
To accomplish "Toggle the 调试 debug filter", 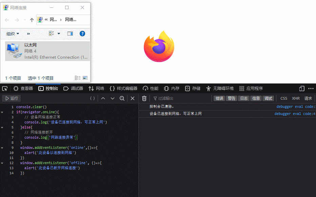I will [x=268, y=98].
